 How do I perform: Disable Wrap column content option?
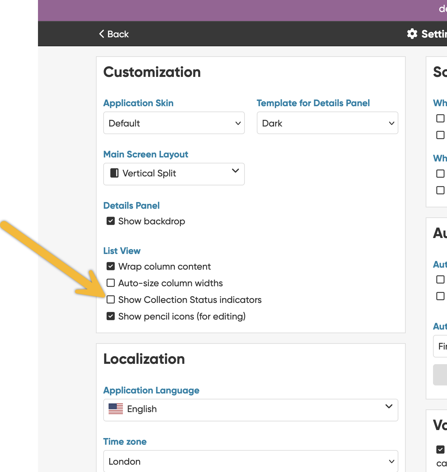coord(111,266)
